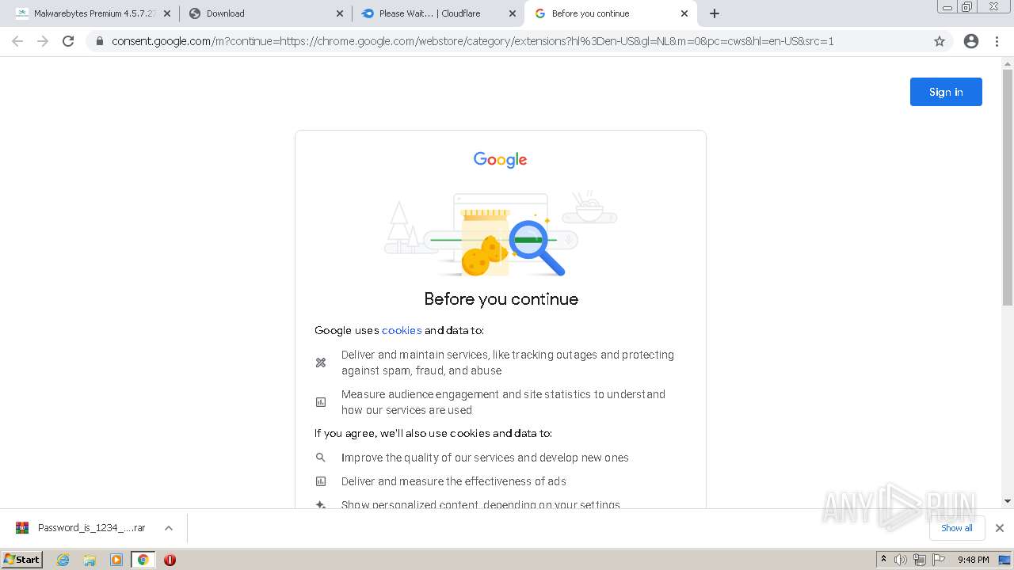The width and height of the screenshot is (1014, 570).
Task: Click the chart icon beside Measure audience engagement
Action: 321,402
